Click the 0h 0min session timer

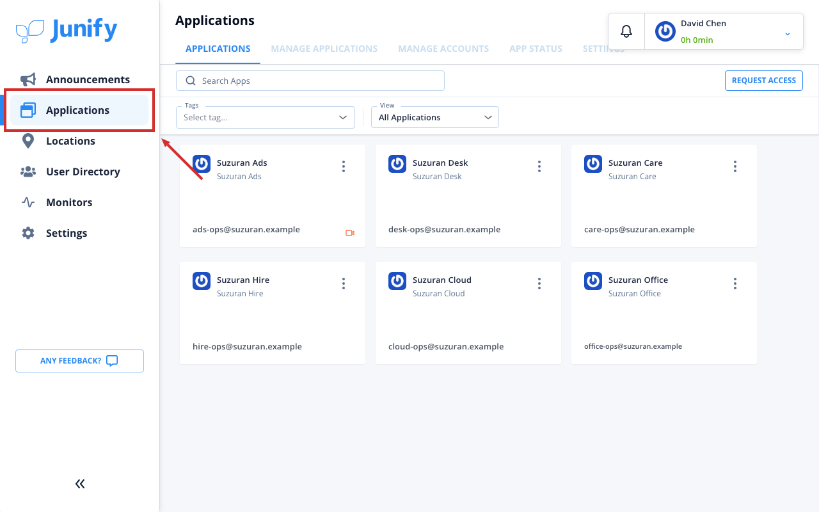tap(697, 40)
